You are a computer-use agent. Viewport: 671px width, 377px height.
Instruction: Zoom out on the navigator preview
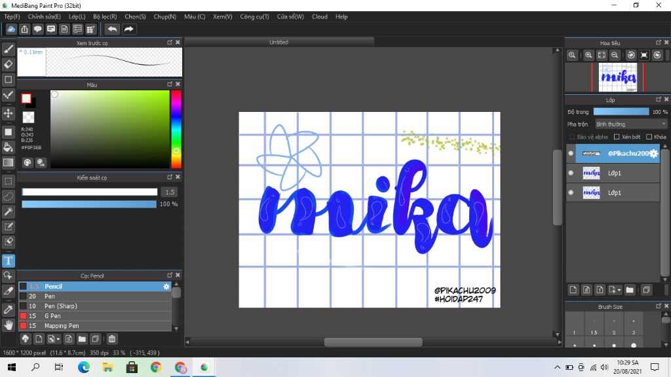(615, 55)
